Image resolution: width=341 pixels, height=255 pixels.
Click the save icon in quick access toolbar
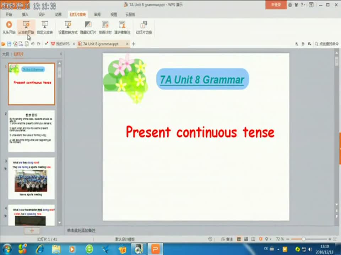coord(9,44)
